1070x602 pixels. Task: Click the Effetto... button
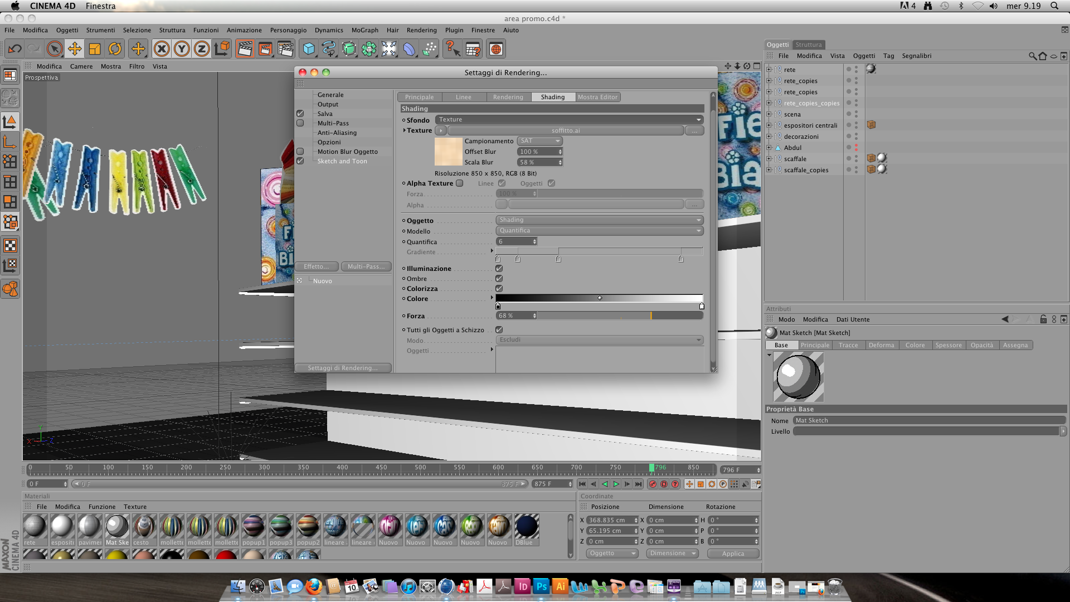(316, 266)
